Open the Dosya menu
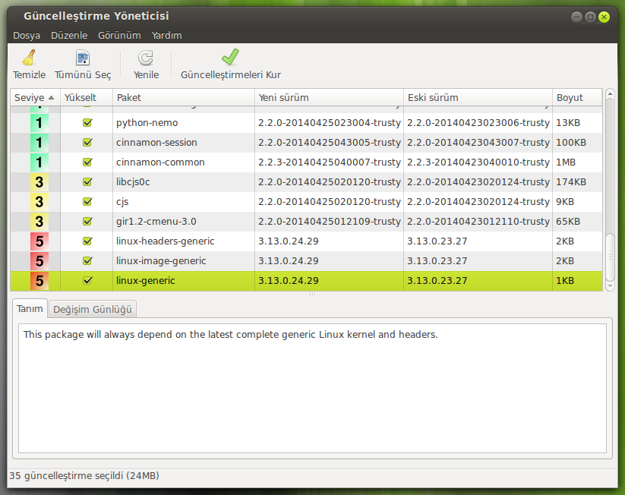 tap(27, 36)
